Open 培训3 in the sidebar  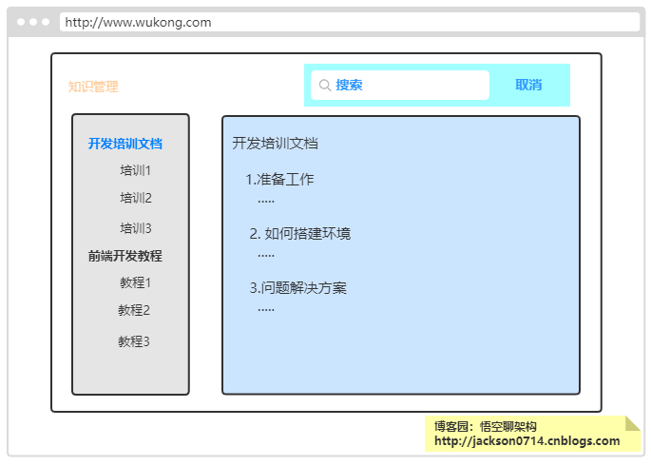coord(136,228)
